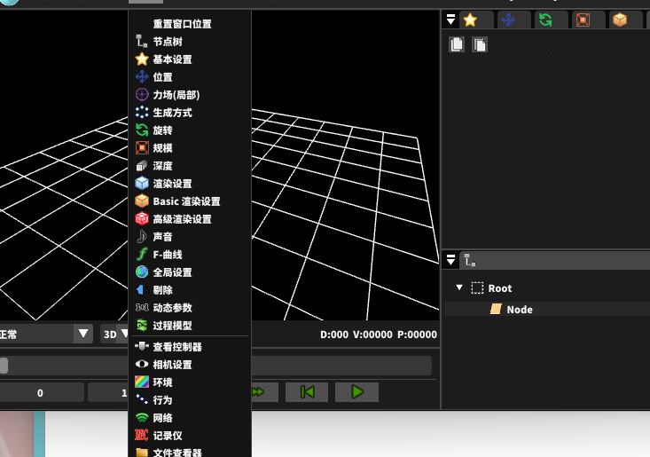Click the star icon for 基本设置

142,59
